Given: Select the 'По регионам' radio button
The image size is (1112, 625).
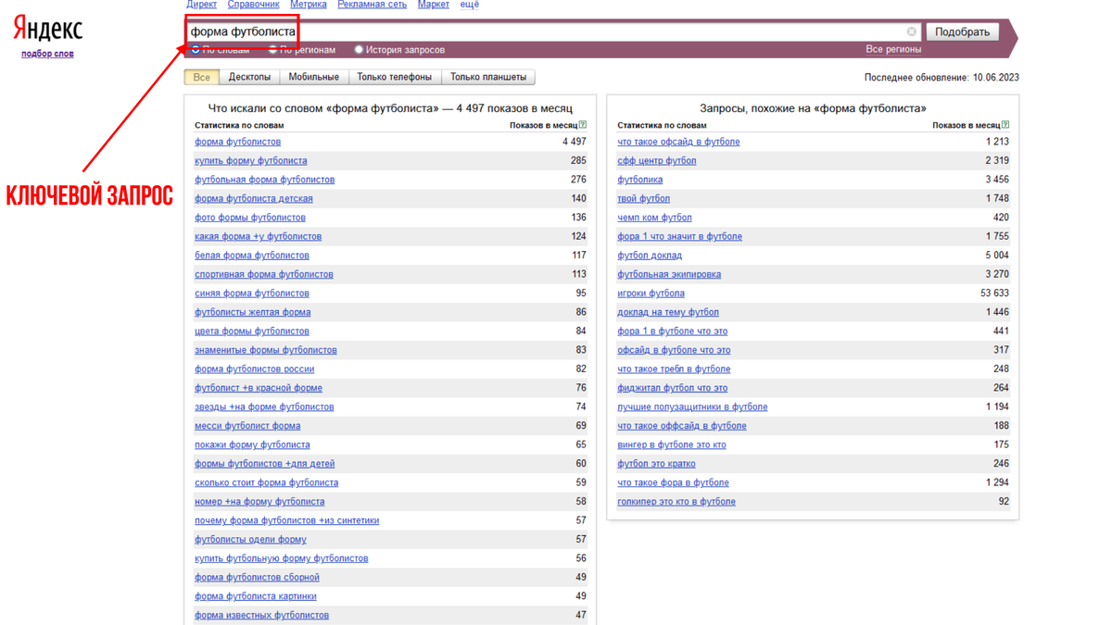Looking at the screenshot, I should tap(272, 49).
